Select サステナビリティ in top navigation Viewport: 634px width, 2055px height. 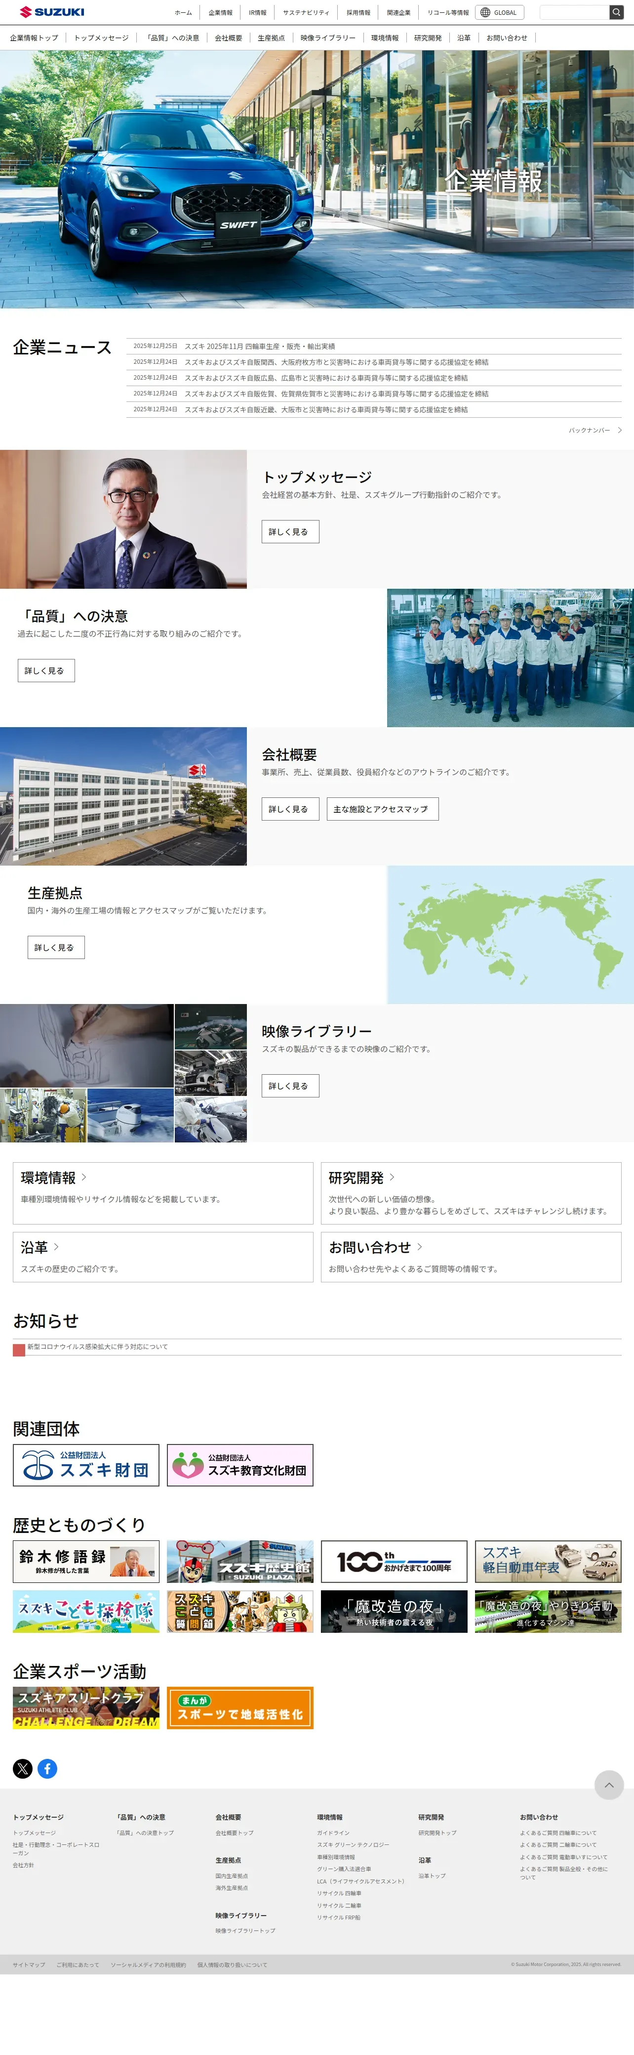pyautogui.click(x=306, y=13)
